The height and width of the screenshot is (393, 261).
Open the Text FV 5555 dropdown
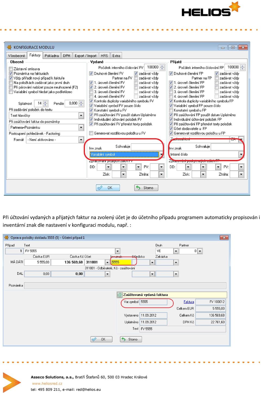click(117, 251)
